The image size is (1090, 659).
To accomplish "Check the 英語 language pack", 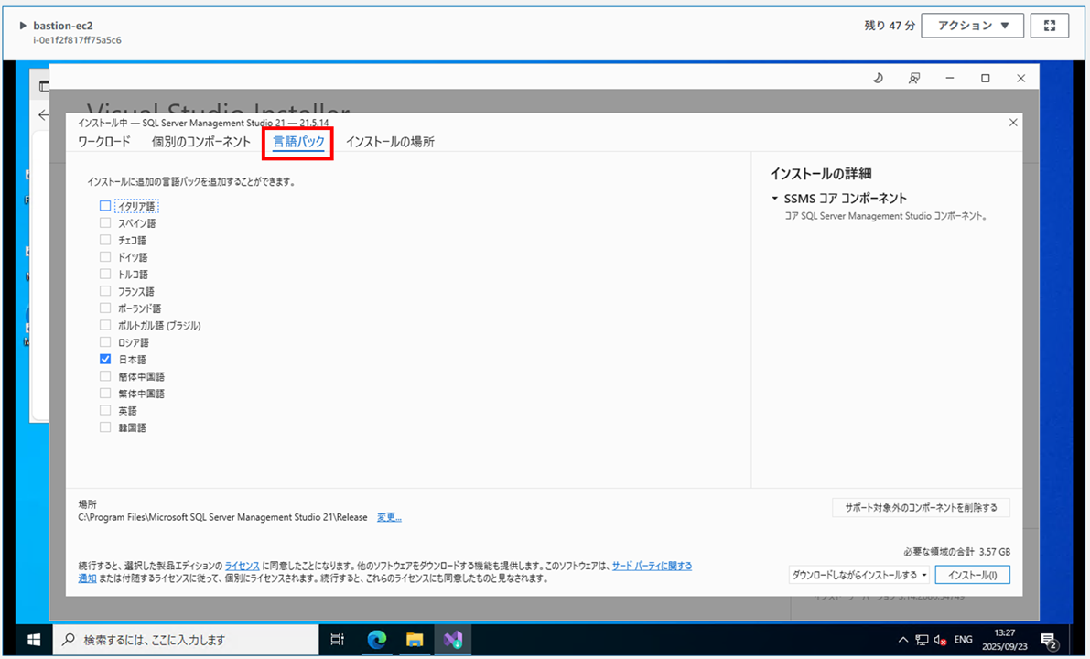I will [105, 410].
